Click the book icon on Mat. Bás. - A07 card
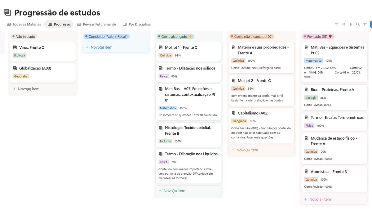Screen dimensions: 372x211 (161, 89)
